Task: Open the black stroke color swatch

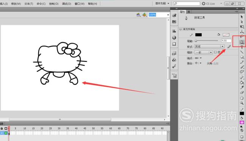Action: (x=198, y=35)
